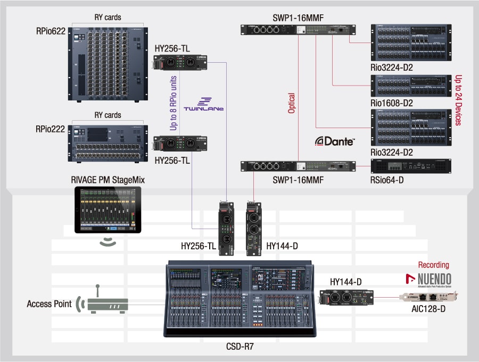This screenshot has width=479, height=362.
Task: Click the Dante logo
Action: click(x=335, y=141)
